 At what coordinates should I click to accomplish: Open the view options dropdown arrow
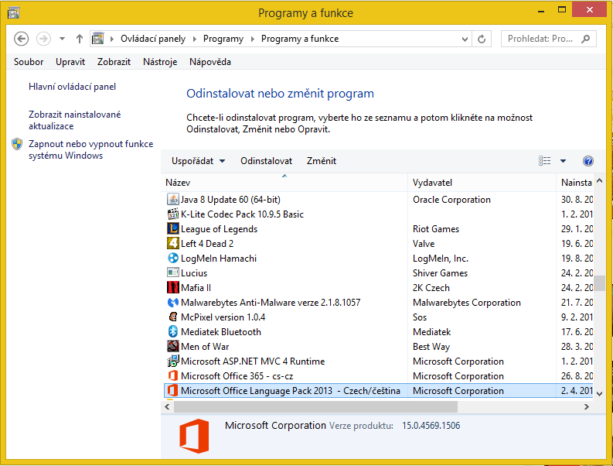[x=563, y=161]
